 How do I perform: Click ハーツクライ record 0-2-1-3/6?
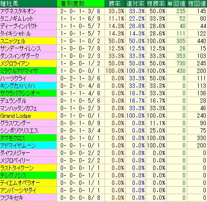click(x=81, y=78)
